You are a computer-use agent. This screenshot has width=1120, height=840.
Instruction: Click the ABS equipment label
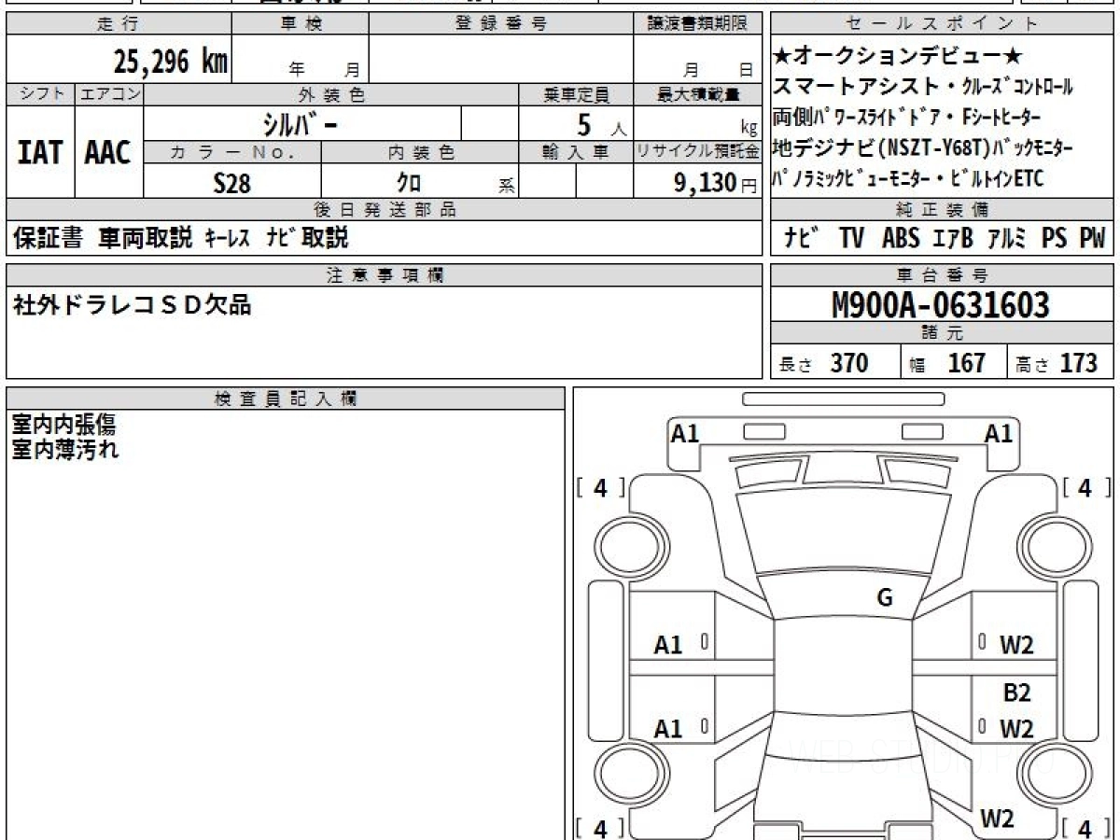901,239
